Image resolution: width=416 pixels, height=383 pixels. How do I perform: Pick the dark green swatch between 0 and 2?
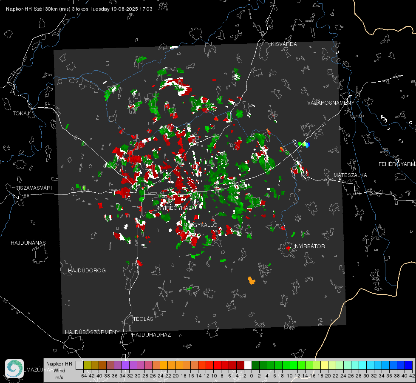(255, 366)
